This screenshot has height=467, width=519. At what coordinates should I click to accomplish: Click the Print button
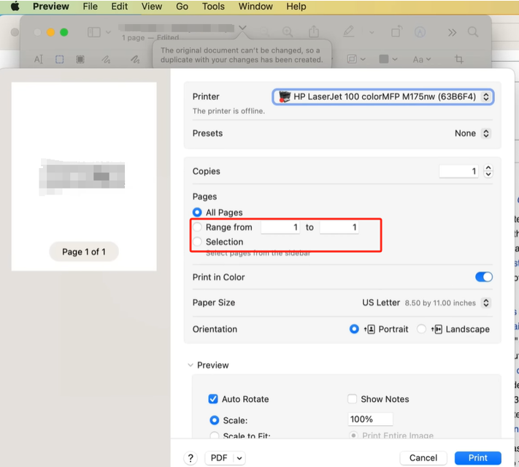477,457
